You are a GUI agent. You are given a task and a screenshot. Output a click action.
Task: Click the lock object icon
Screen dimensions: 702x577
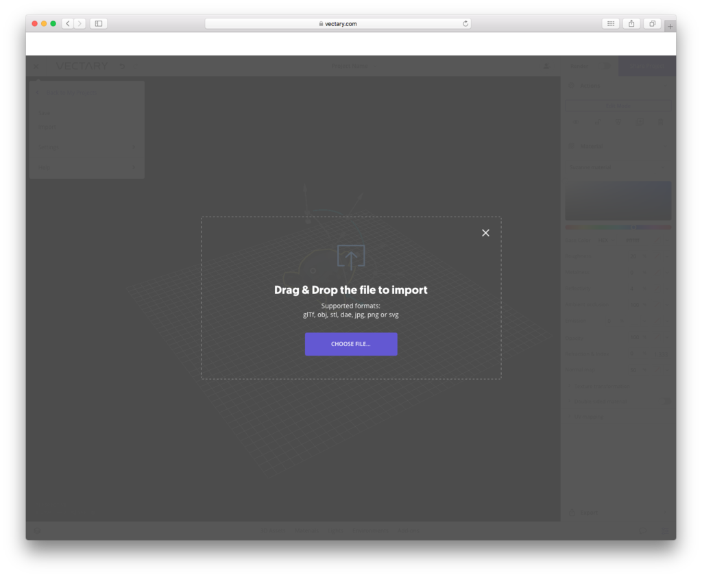click(x=597, y=122)
